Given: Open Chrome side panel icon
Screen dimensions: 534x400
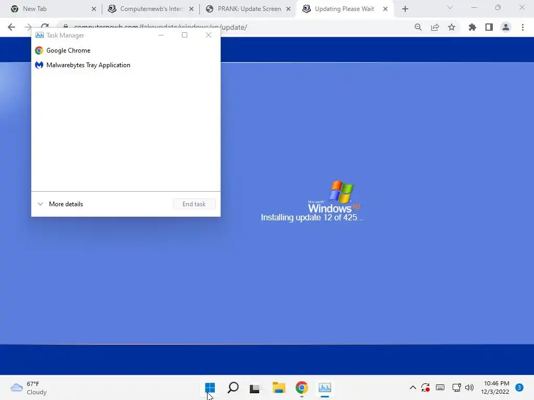Looking at the screenshot, I should click(x=489, y=27).
